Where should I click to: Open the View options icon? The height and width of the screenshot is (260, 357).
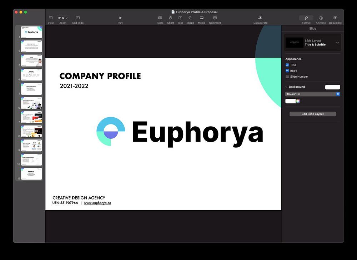click(51, 18)
